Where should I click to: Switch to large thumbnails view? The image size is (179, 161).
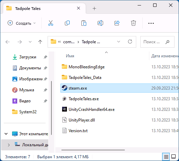pos(173,157)
